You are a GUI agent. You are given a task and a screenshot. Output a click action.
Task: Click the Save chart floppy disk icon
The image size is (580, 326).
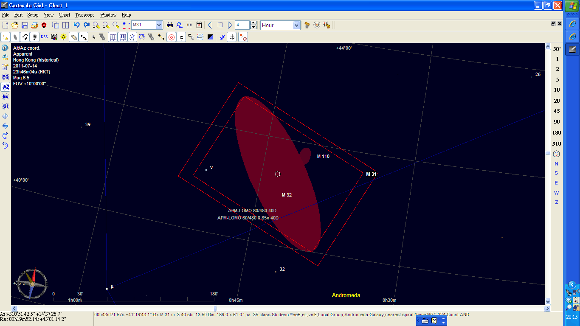[x=25, y=25]
